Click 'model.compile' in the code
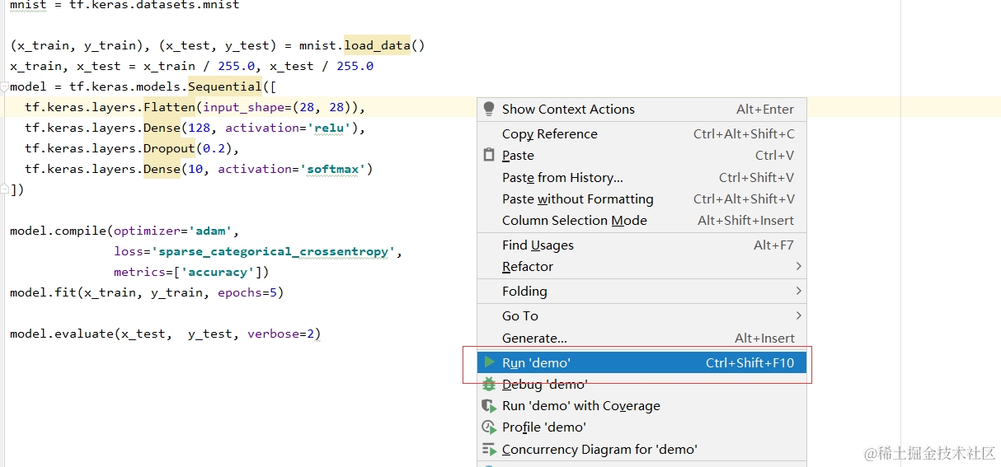1001x467 pixels. click(x=59, y=231)
